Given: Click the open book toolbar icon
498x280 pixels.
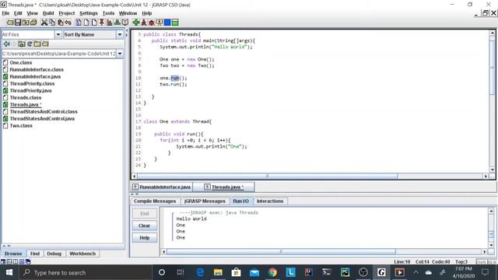Looking at the screenshot, I should pos(125,23).
